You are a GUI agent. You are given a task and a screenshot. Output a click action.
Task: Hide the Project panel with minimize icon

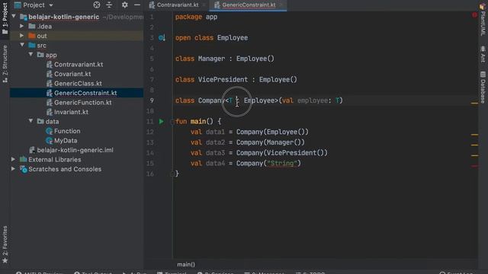137,5
